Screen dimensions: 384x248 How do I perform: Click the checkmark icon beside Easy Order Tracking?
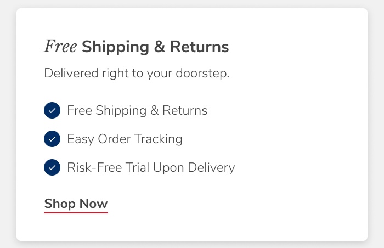52,139
